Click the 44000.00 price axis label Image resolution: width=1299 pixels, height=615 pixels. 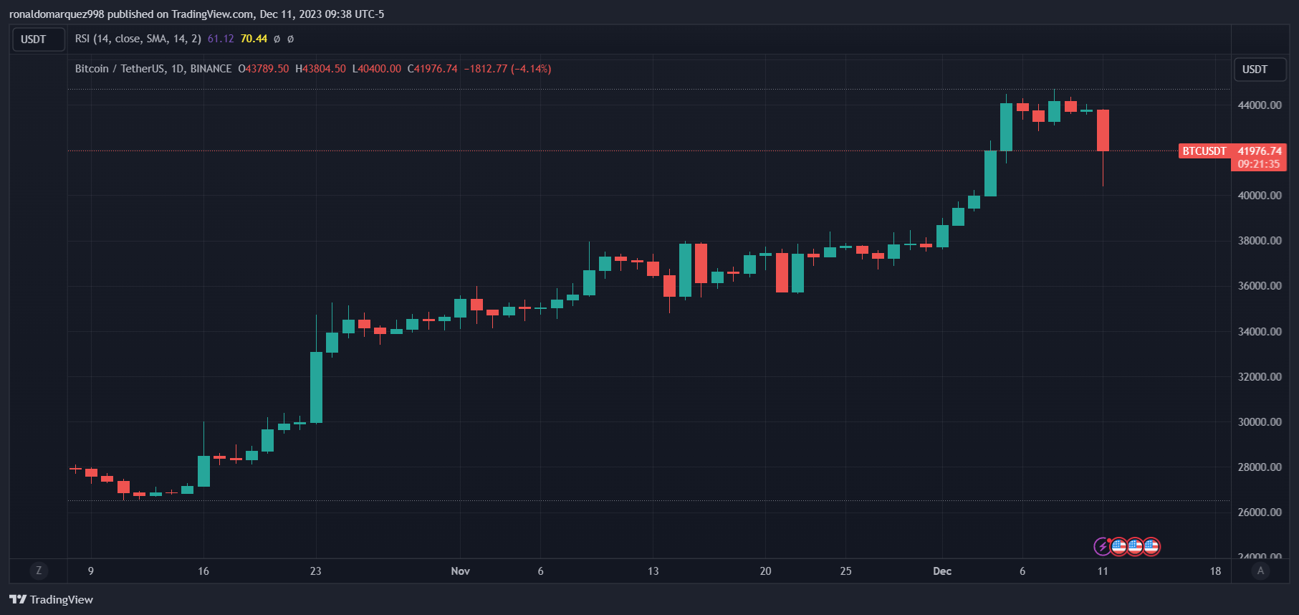tap(1260, 105)
